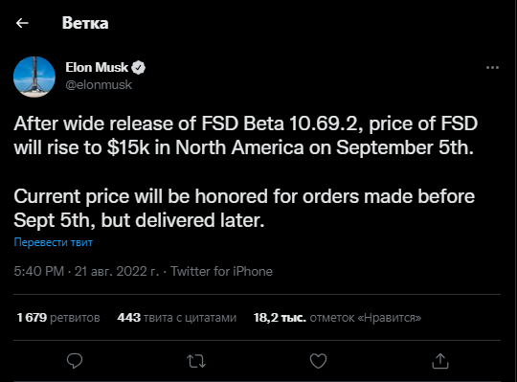Click the Перевести твит link
The height and width of the screenshot is (382, 517).
53,242
